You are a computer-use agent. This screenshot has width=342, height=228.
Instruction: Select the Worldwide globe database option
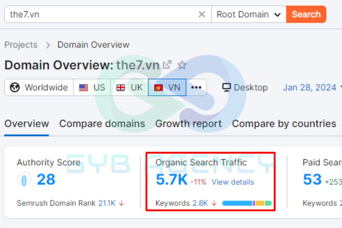click(x=39, y=87)
